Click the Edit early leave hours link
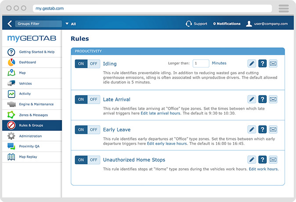The height and width of the screenshot is (202, 296). click(x=167, y=144)
